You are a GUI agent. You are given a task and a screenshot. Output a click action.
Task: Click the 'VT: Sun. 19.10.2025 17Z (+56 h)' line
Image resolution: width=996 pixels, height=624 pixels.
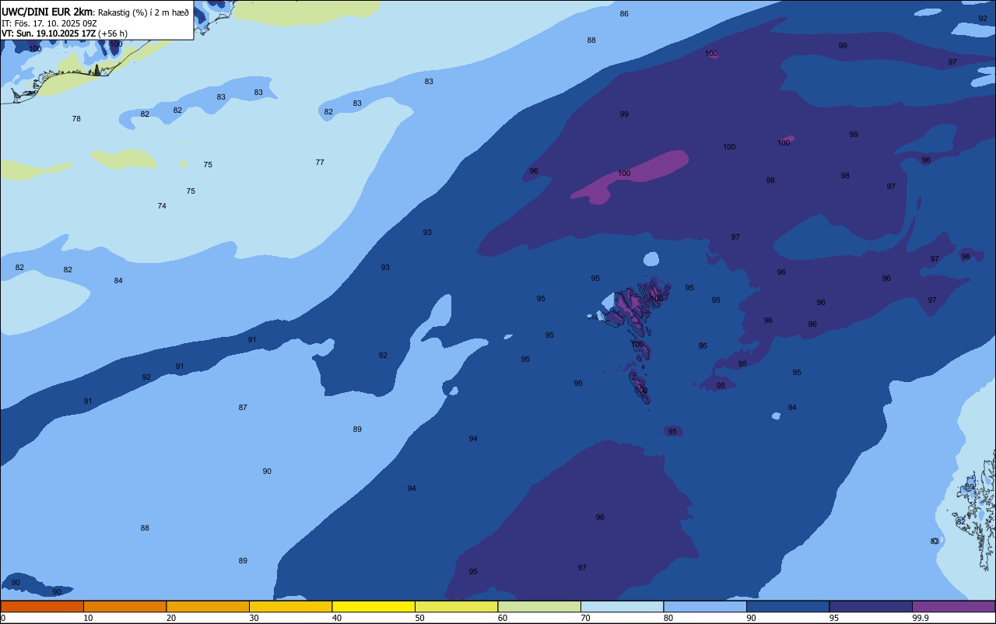point(65,33)
